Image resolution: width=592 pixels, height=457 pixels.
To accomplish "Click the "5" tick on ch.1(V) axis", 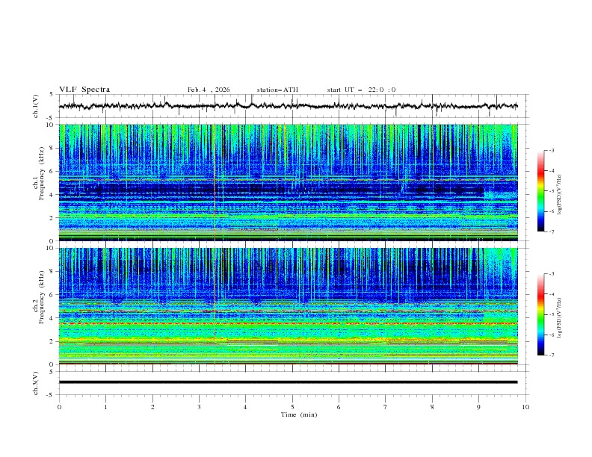I will point(52,95).
